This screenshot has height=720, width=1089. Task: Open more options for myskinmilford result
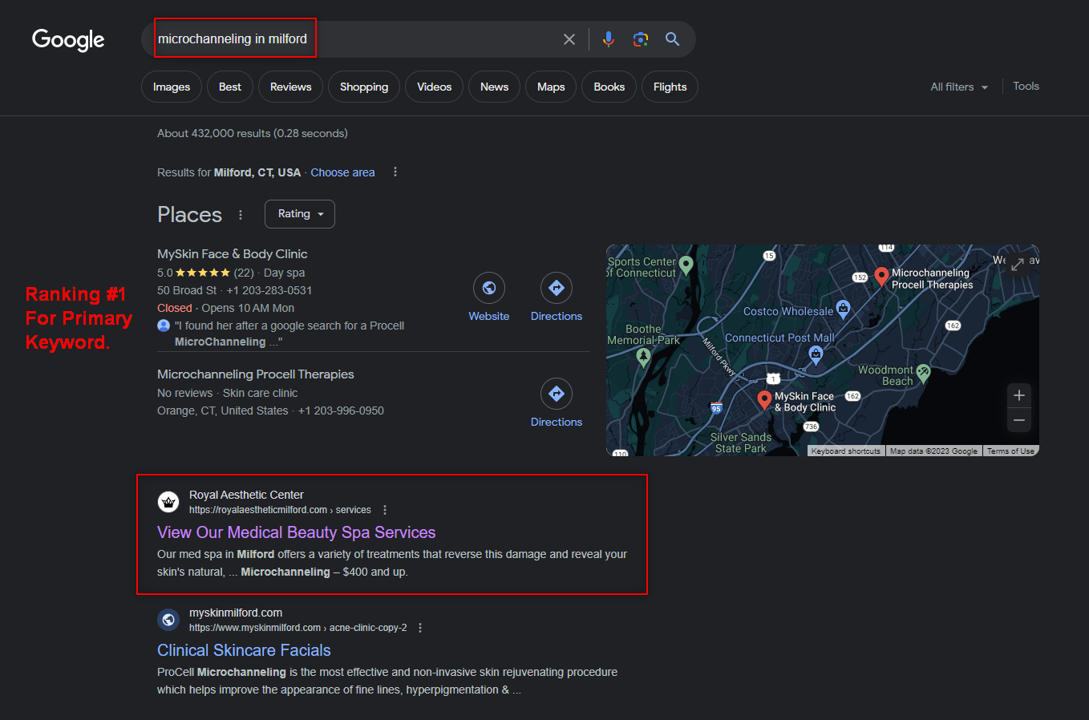[420, 628]
